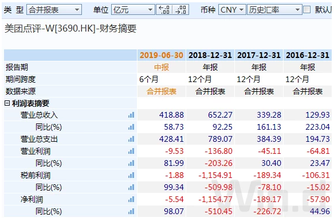This screenshot has width=334, height=221.
Task: Select the 2019-06-30 column header
Action: 162,55
